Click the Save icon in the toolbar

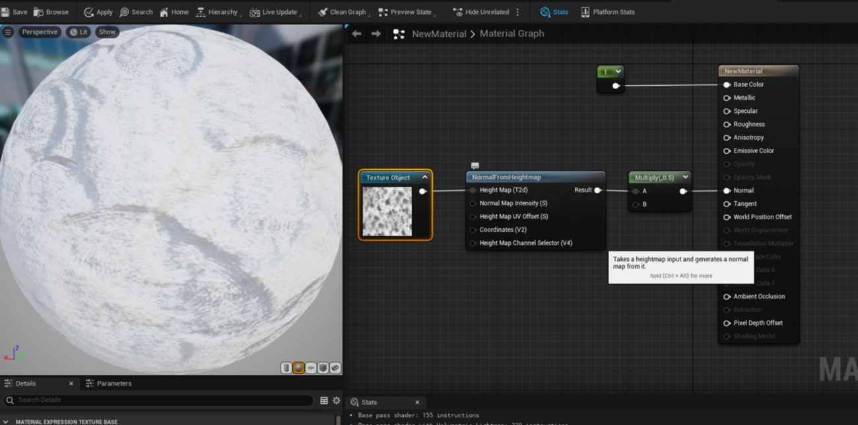pyautogui.click(x=6, y=12)
